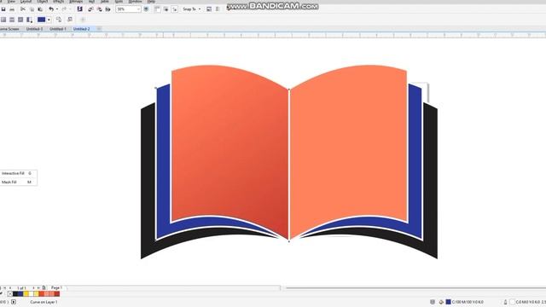Switch to the Welcome Screen tab
Viewport: 546px width, 307px height.
click(9, 29)
